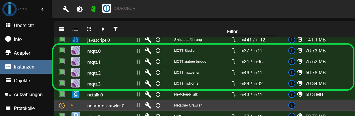The image size is (355, 116).
Task: Click the Filter text field
Action: pos(251,32)
